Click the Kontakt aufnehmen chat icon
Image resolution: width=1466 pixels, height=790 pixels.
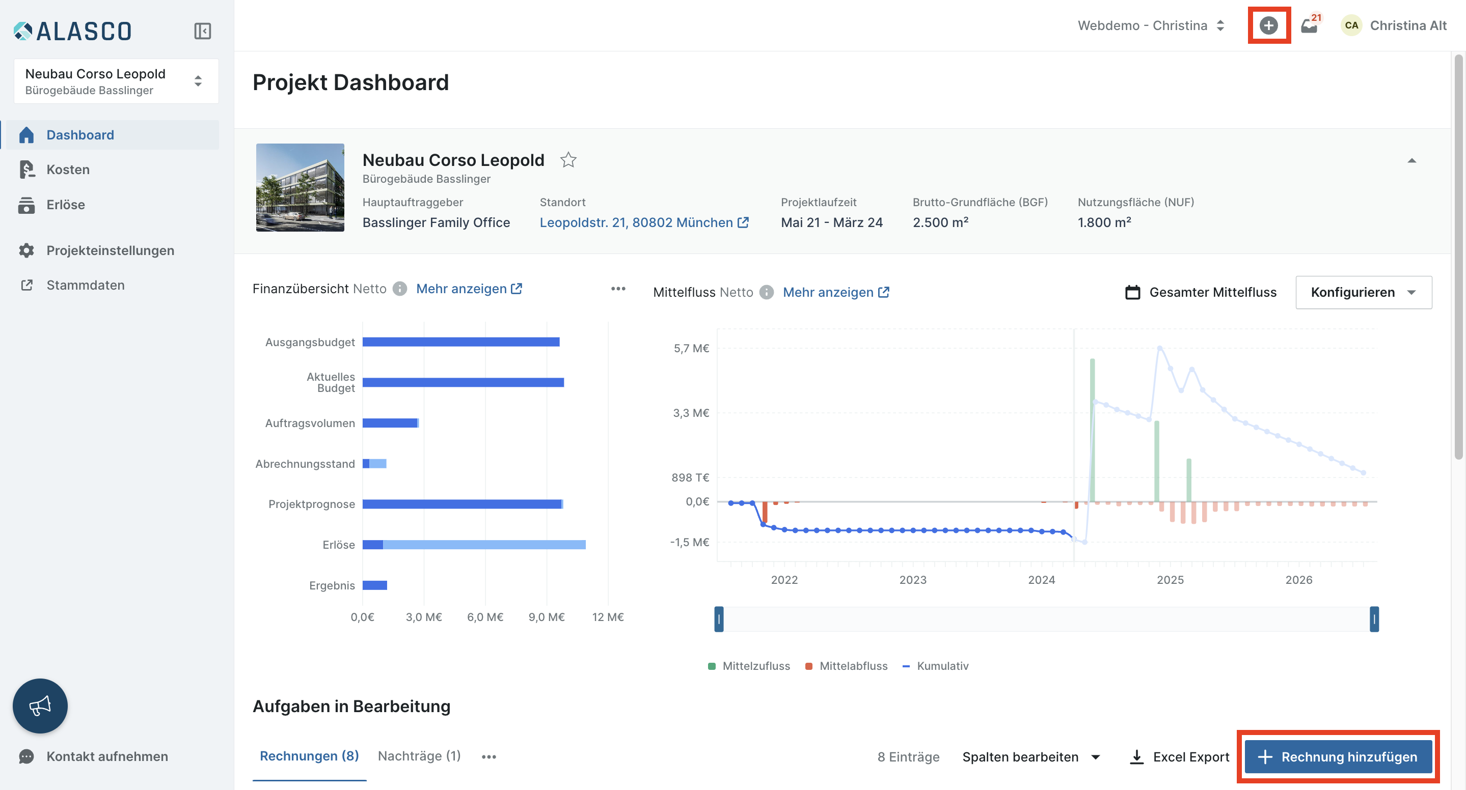tap(26, 756)
